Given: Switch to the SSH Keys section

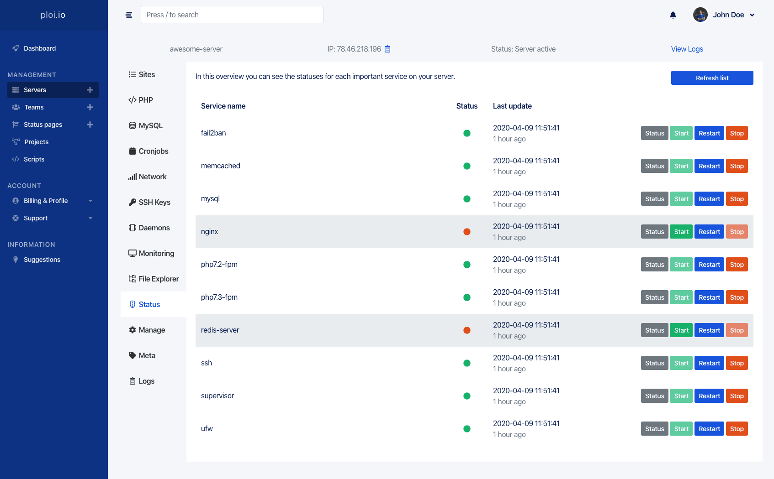Looking at the screenshot, I should point(149,202).
